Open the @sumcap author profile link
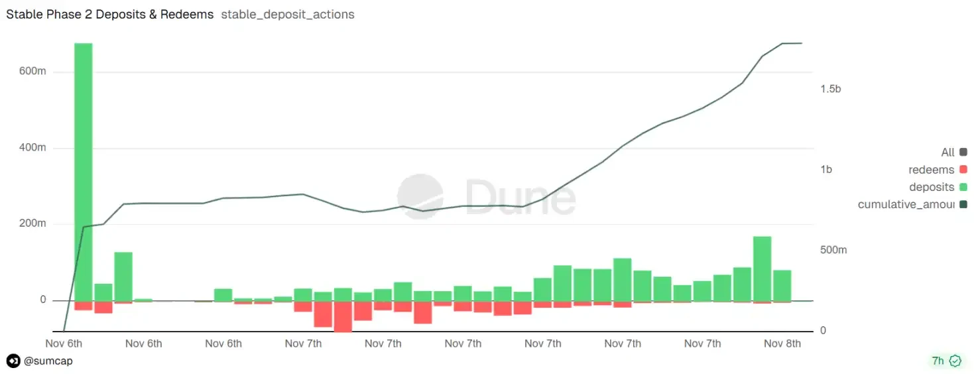 click(x=48, y=361)
